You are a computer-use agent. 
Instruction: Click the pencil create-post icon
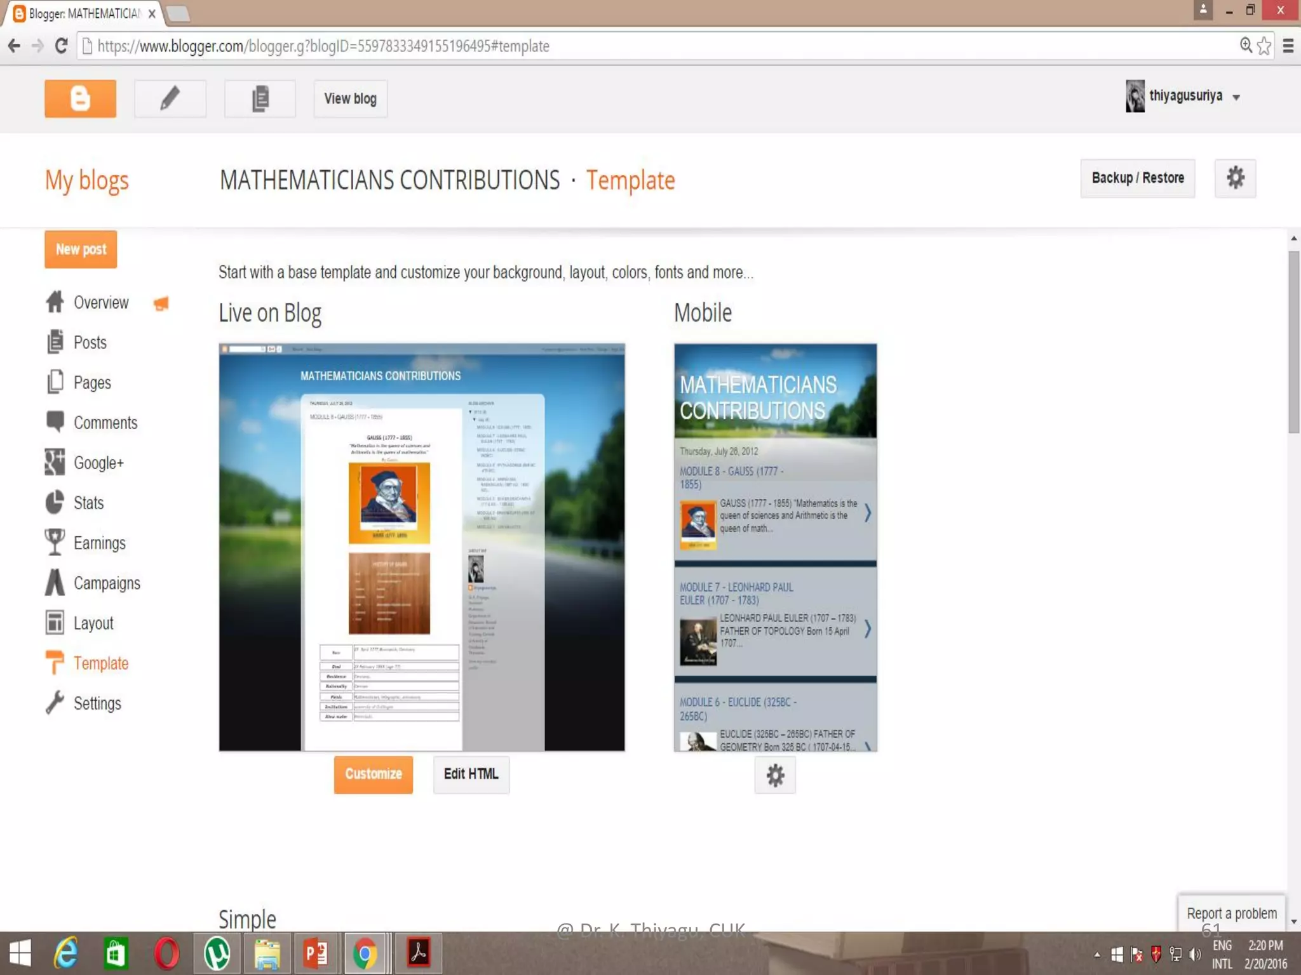[x=170, y=99]
